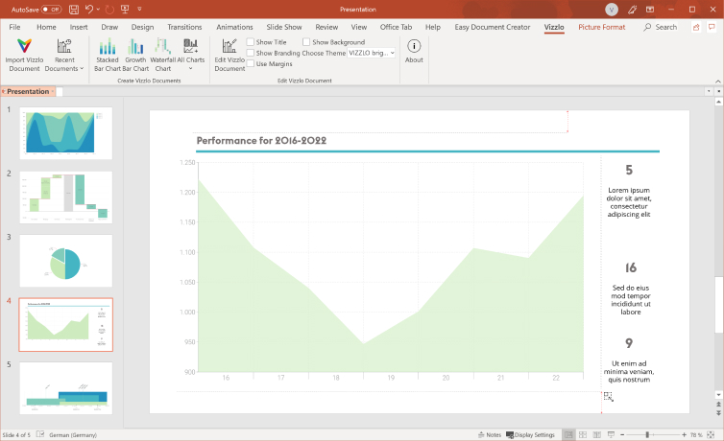Viewport: 724px width, 441px height.
Task: Switch to Slide Sorter view icon
Action: (583, 434)
